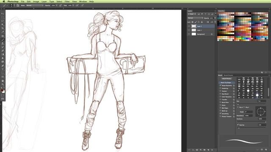Screen dimensions: 271x152
Task: Select the Brush tool in the toolbox
Action: point(3,40)
